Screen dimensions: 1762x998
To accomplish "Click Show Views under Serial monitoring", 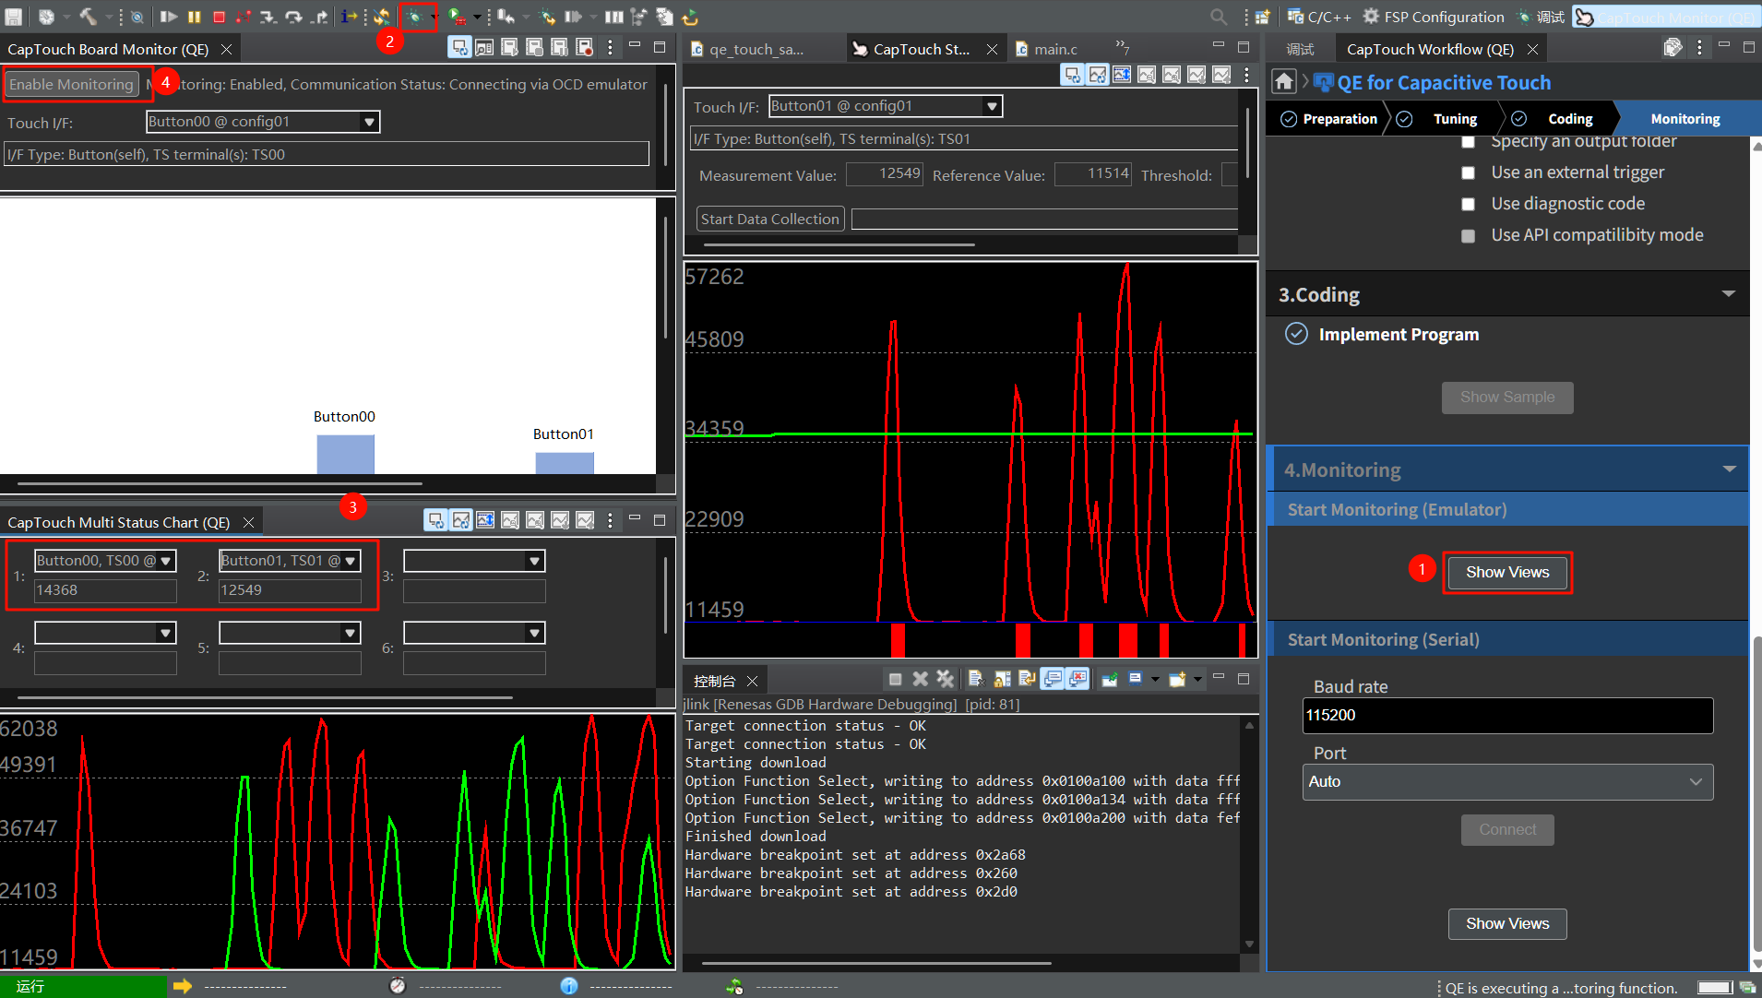I will (x=1507, y=923).
